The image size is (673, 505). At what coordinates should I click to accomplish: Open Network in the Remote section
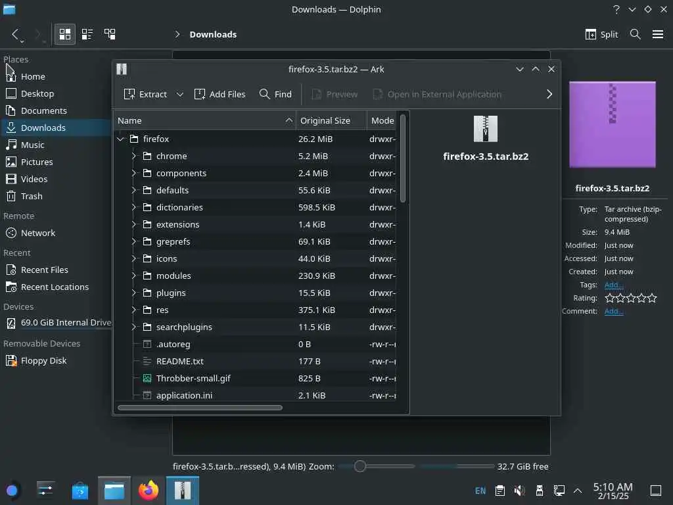[56, 233]
